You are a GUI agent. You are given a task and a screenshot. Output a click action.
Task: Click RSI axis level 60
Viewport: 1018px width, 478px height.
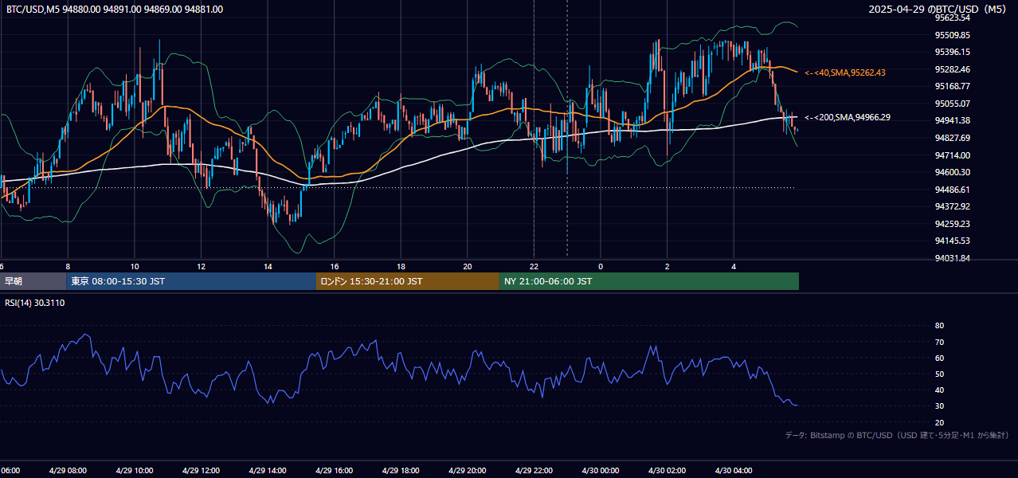939,358
